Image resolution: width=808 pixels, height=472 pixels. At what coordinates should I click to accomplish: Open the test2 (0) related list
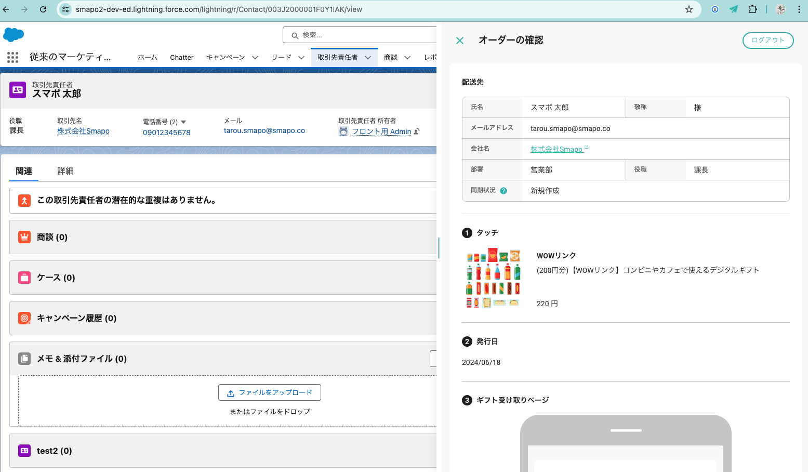(x=54, y=451)
